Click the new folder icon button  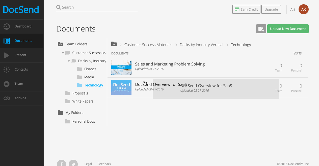(x=261, y=29)
